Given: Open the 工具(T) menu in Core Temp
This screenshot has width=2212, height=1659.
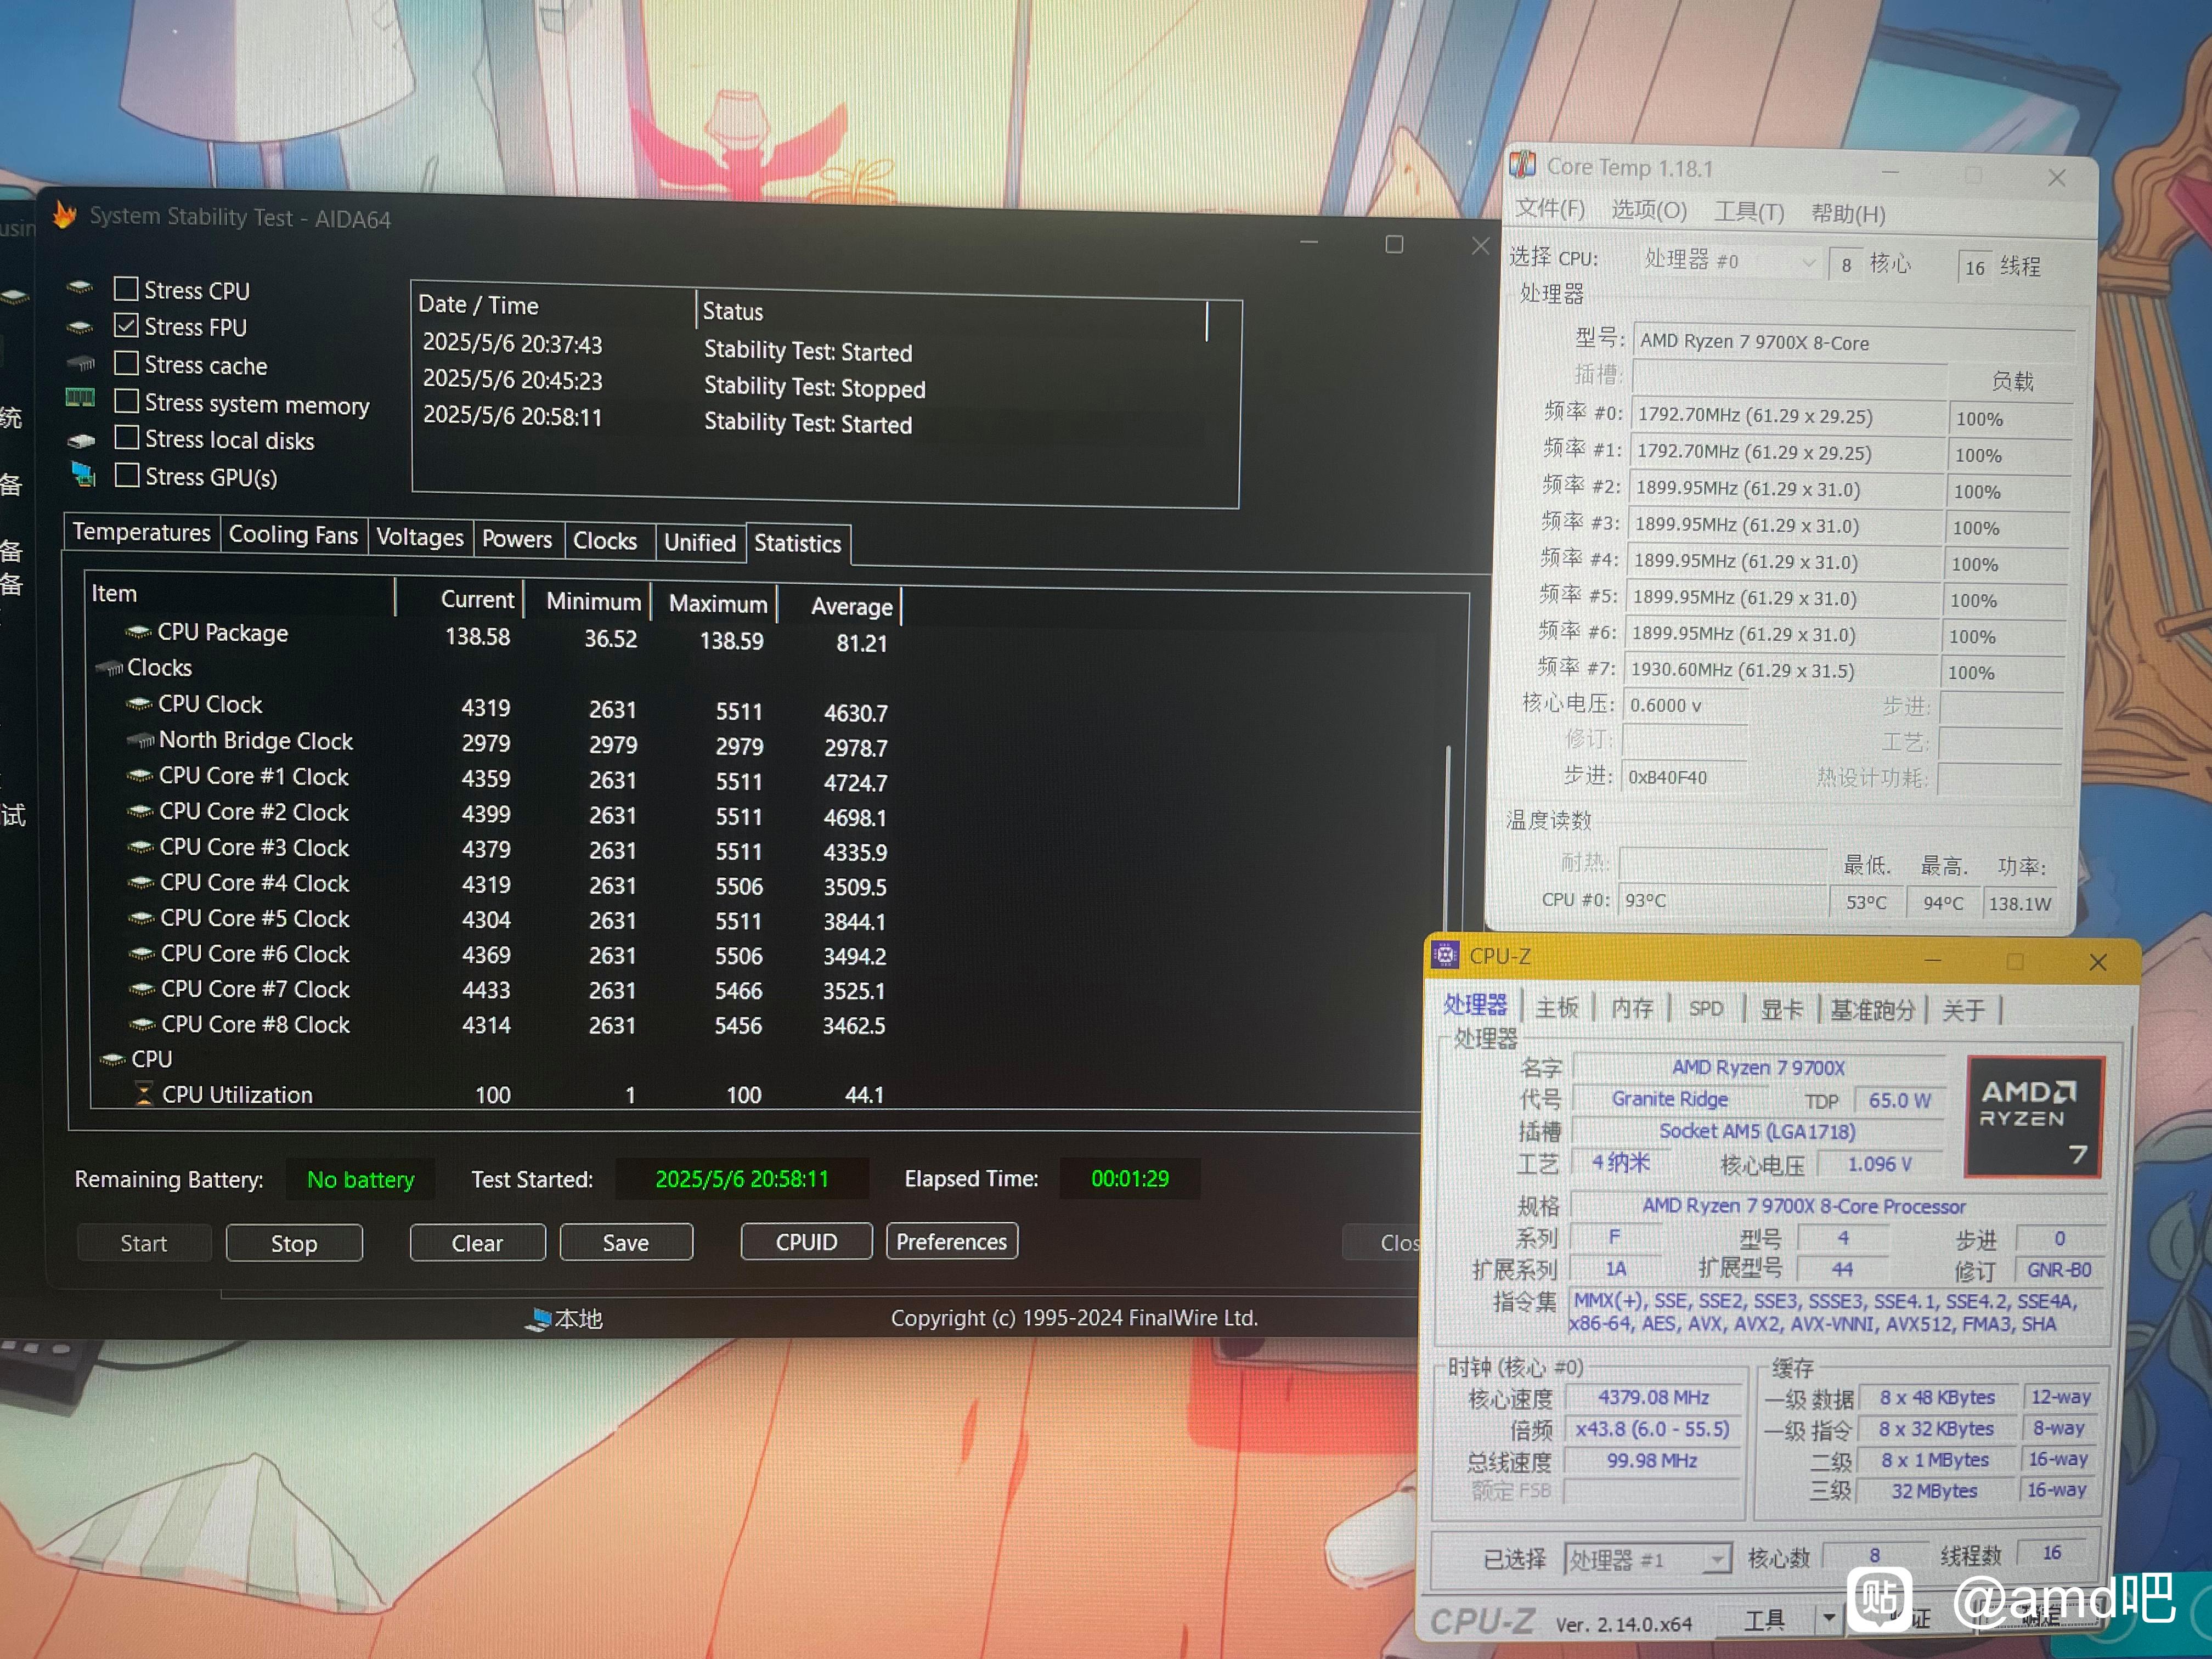Looking at the screenshot, I should pyautogui.click(x=1749, y=212).
